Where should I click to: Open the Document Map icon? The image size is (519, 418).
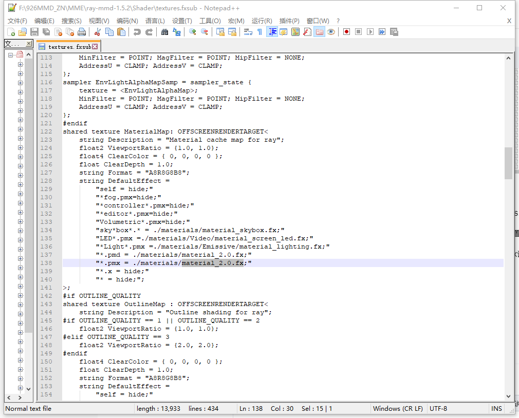point(295,32)
